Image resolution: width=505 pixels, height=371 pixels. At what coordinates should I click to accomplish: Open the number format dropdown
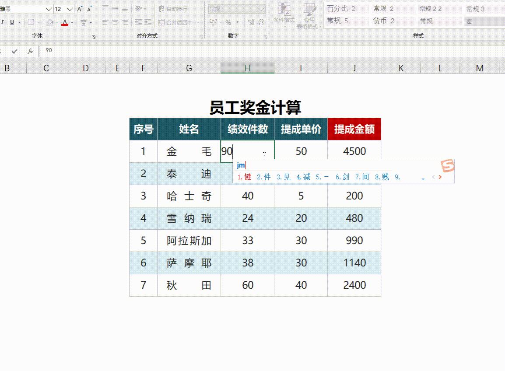(x=261, y=9)
